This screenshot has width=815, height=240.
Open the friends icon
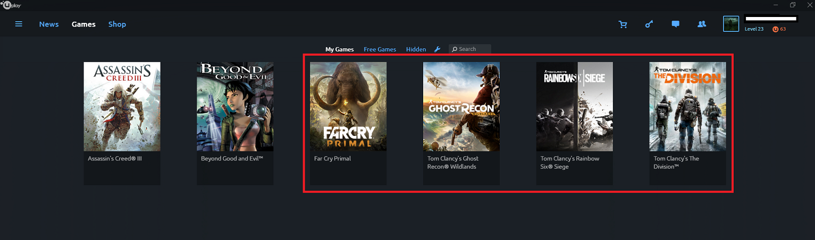tap(702, 24)
